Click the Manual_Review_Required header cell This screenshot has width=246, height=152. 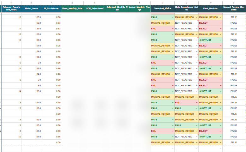click(234, 9)
